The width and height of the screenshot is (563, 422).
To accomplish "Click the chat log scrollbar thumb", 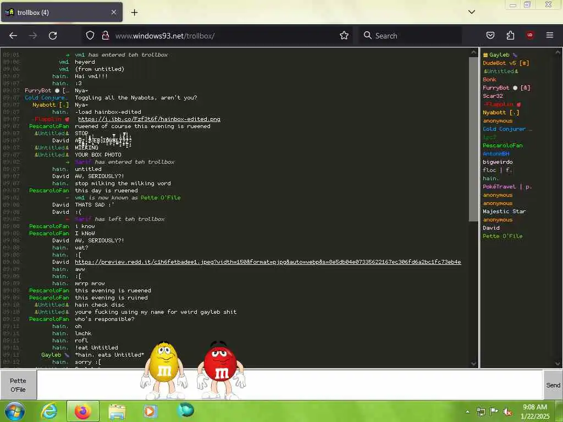I will tap(473, 139).
